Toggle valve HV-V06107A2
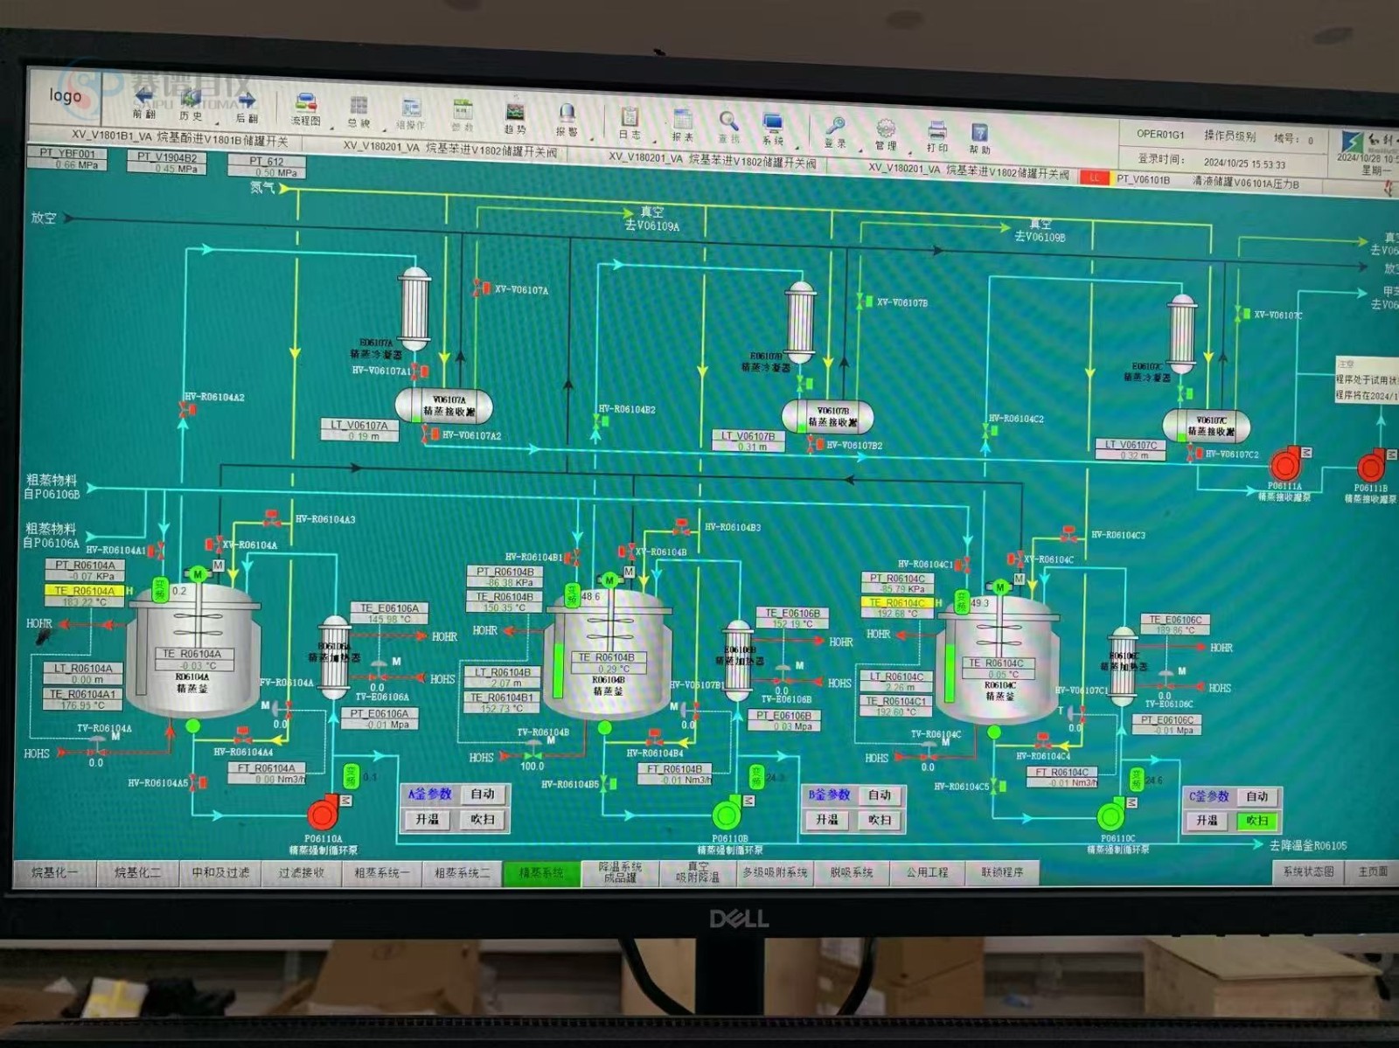 click(429, 434)
